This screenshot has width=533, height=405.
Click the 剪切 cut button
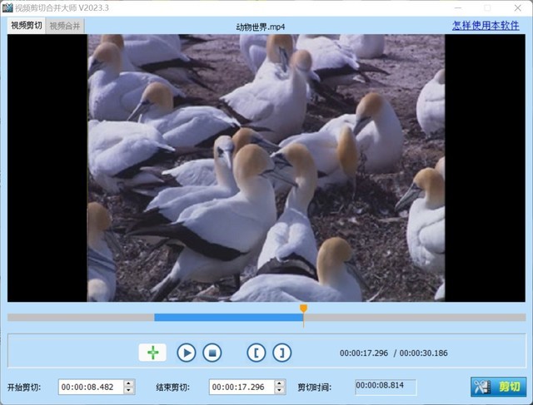498,387
